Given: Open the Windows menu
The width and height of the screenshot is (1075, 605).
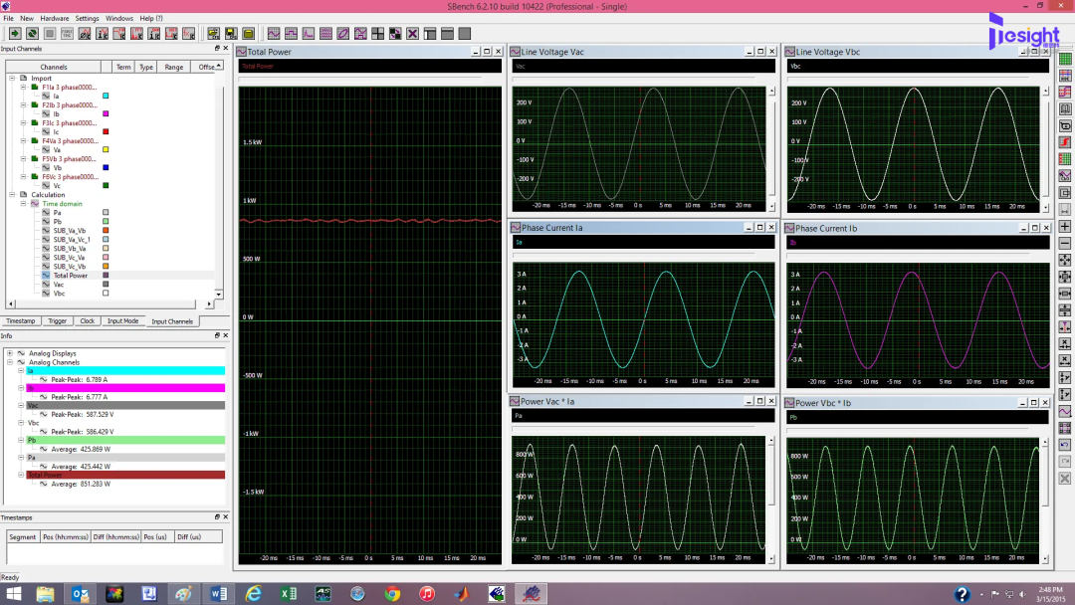Looking at the screenshot, I should tap(119, 19).
